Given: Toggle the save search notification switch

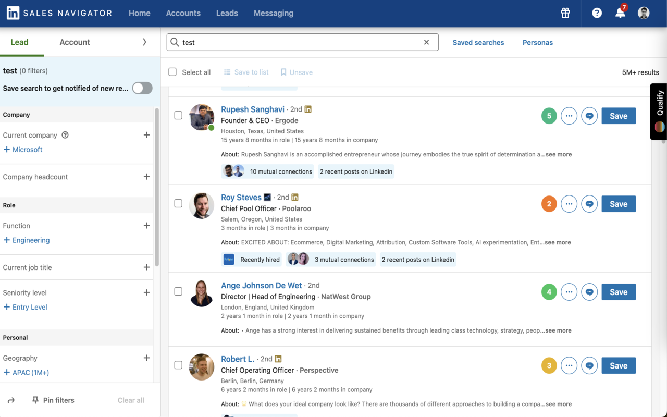Looking at the screenshot, I should tap(142, 88).
